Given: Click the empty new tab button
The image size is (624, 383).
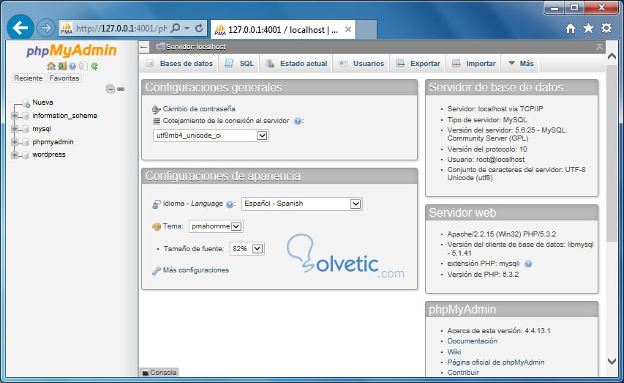Looking at the screenshot, I should click(366, 29).
